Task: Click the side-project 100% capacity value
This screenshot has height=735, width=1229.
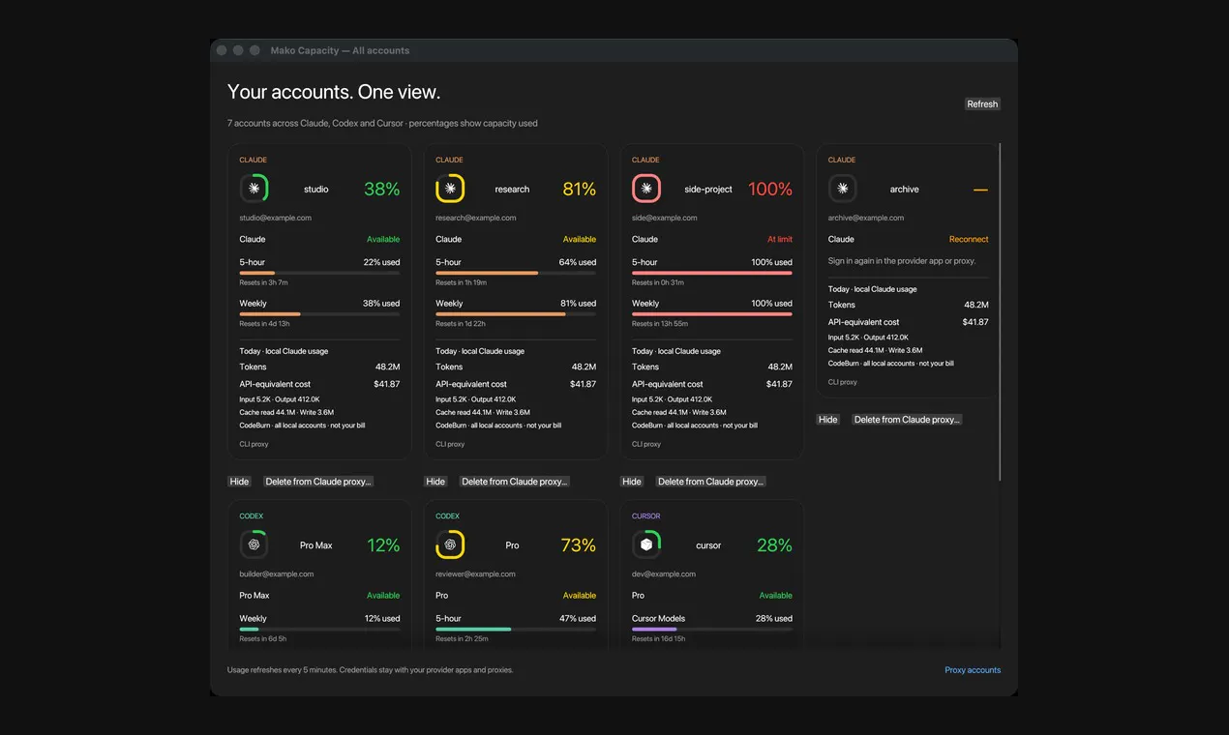Action: (x=770, y=190)
